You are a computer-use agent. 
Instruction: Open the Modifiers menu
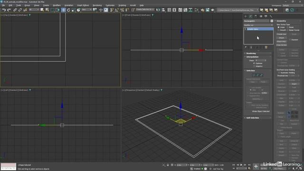tap(57, 5)
